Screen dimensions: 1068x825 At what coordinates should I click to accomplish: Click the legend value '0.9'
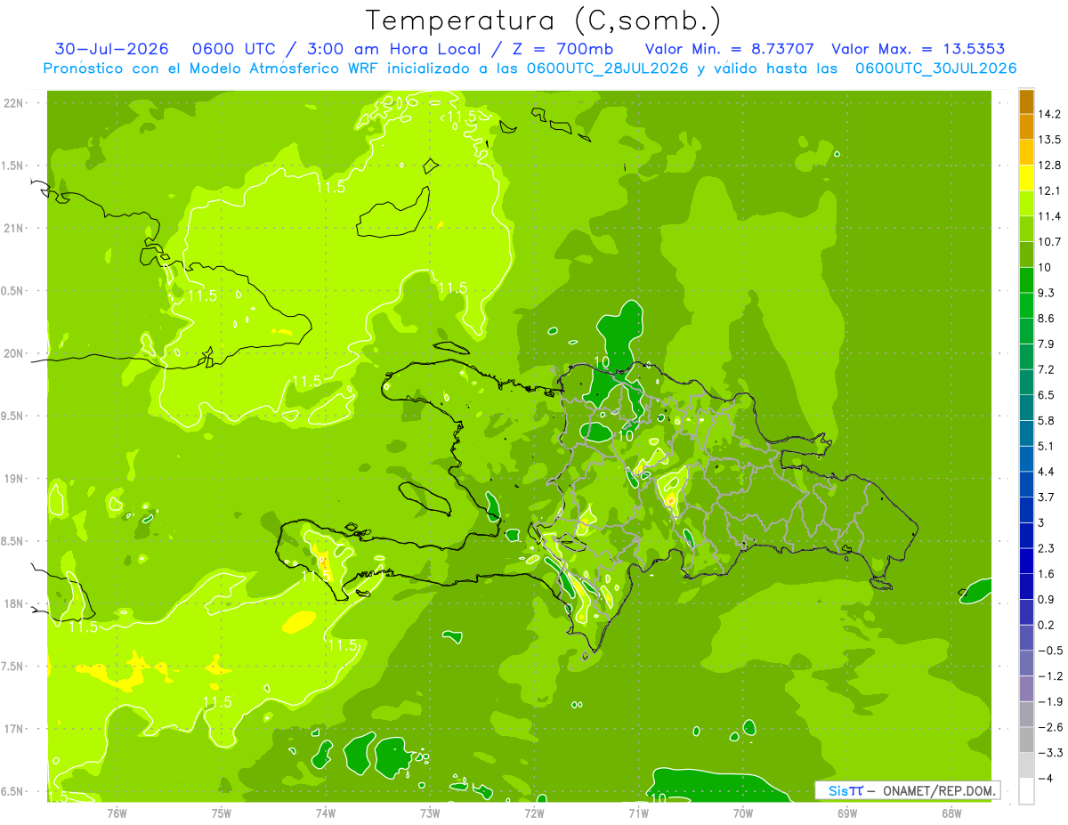coord(1047,599)
